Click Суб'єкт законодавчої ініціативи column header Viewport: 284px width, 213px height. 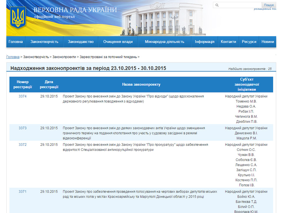pyautogui.click(x=247, y=84)
